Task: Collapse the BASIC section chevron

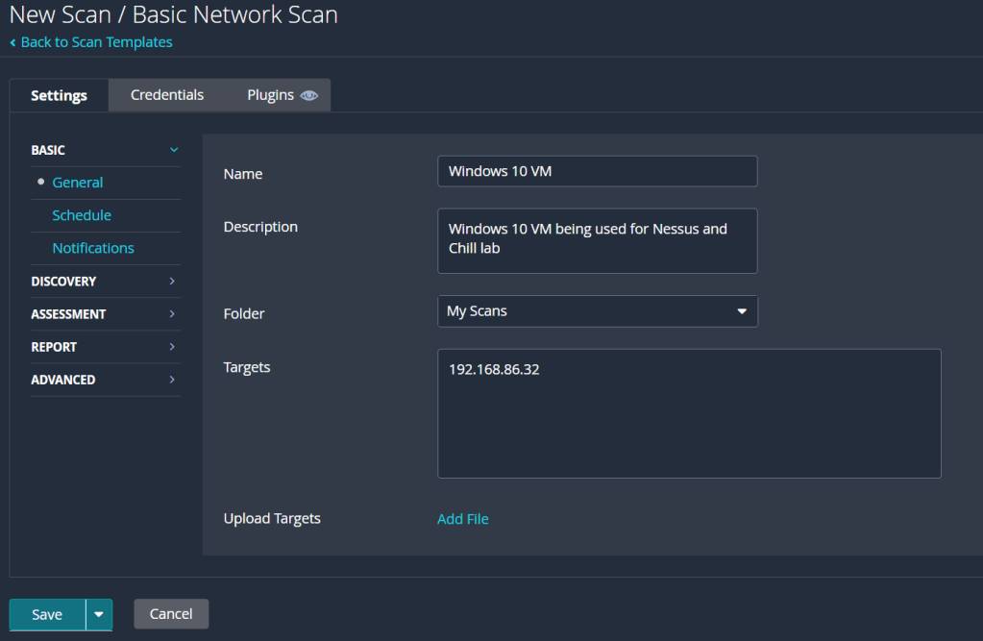Action: coord(173,150)
